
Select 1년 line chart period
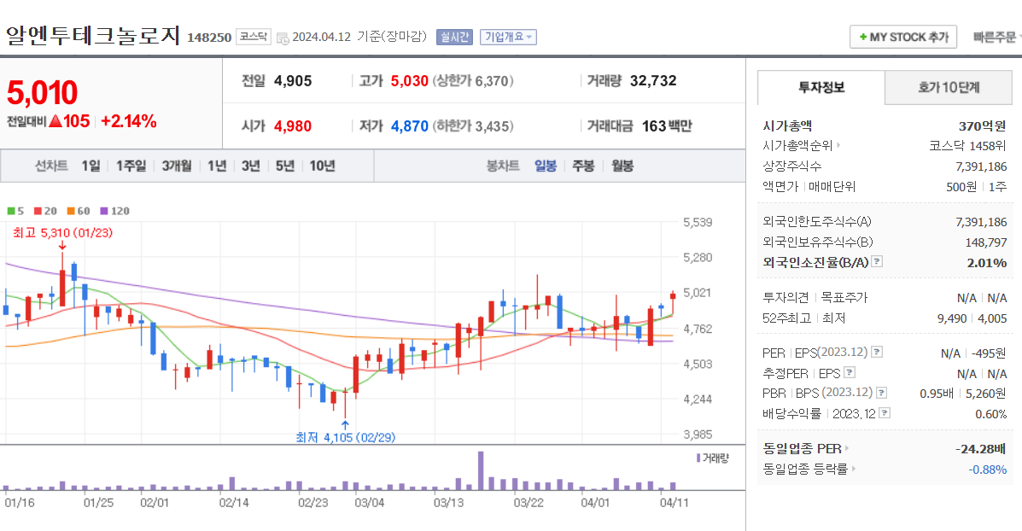click(x=216, y=166)
